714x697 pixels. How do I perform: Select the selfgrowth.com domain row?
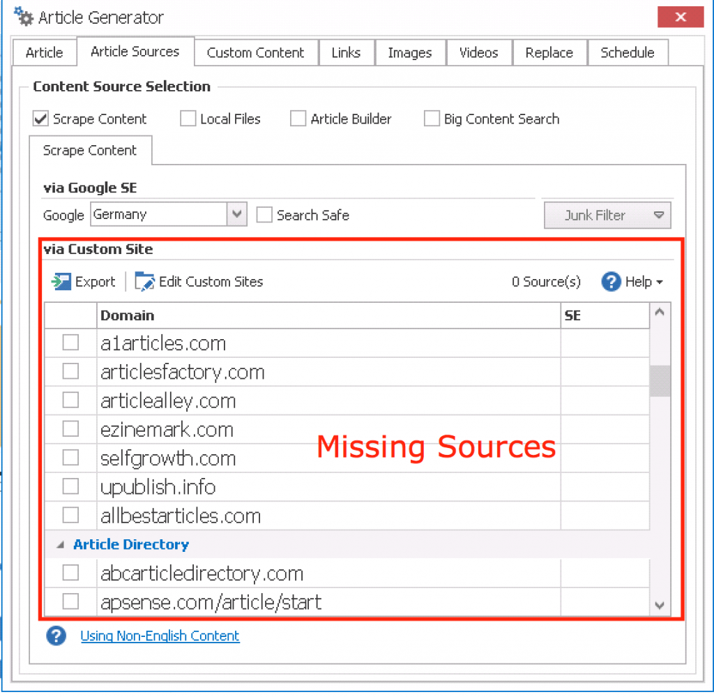(347, 458)
